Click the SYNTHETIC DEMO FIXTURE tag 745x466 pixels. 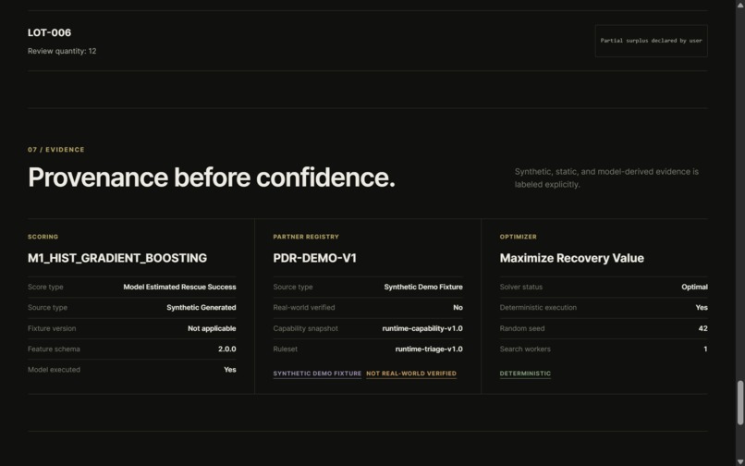[x=317, y=374]
